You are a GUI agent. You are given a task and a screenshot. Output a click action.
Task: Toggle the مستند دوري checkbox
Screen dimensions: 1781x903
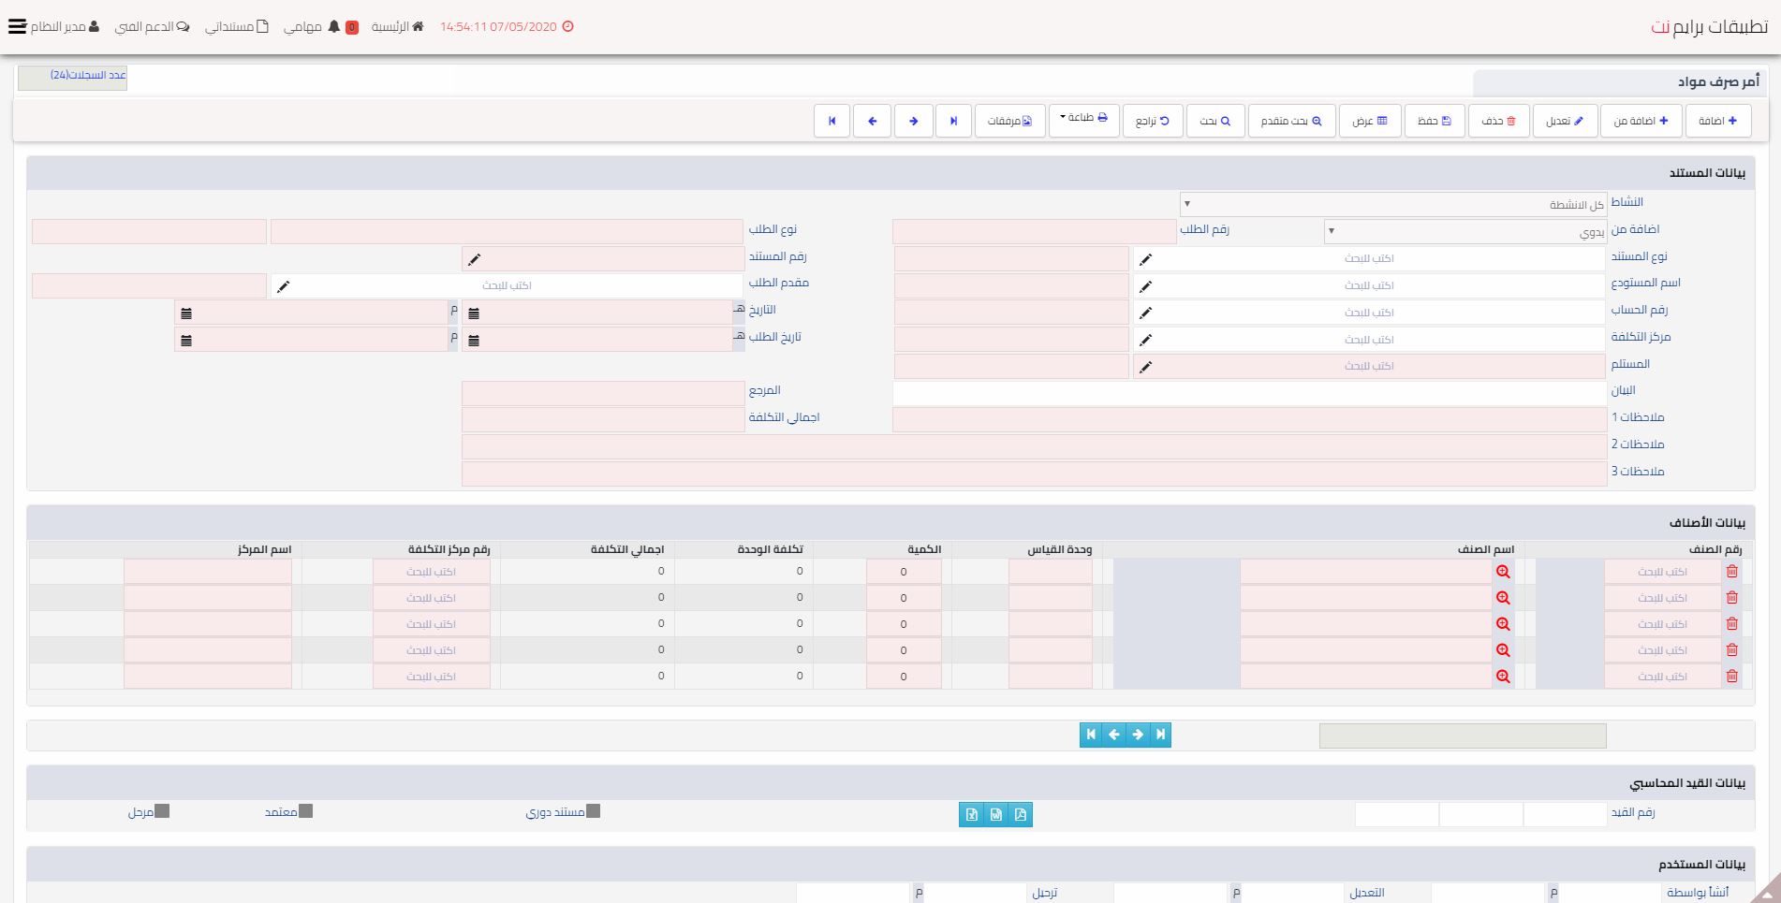593,811
